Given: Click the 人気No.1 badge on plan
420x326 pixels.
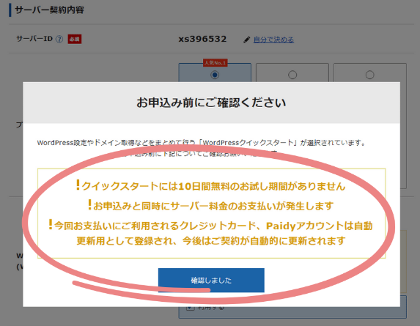Looking at the screenshot, I should tap(215, 63).
